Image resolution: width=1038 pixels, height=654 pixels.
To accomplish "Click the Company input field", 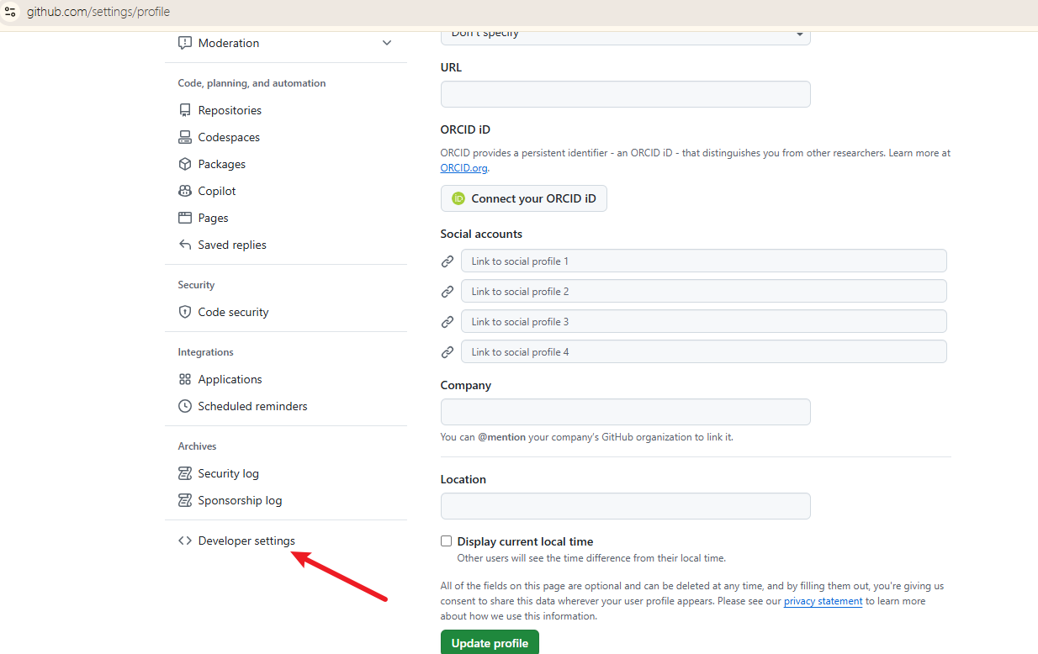I will pyautogui.click(x=625, y=412).
